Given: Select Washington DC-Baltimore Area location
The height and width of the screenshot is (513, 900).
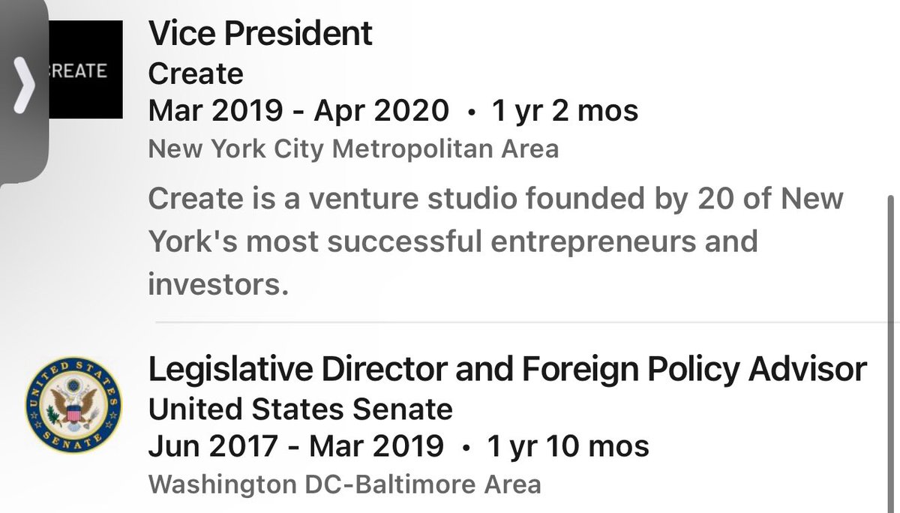Looking at the screenshot, I should pyautogui.click(x=344, y=484).
